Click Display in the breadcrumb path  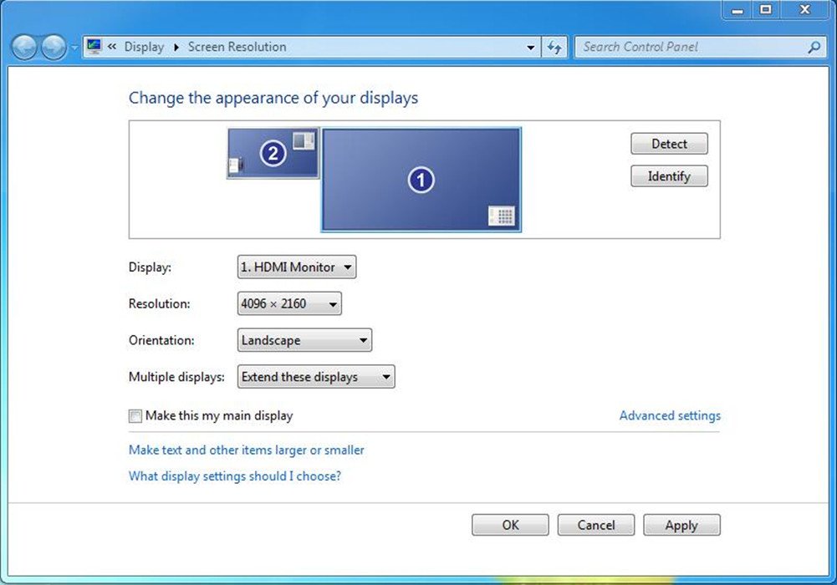(144, 48)
